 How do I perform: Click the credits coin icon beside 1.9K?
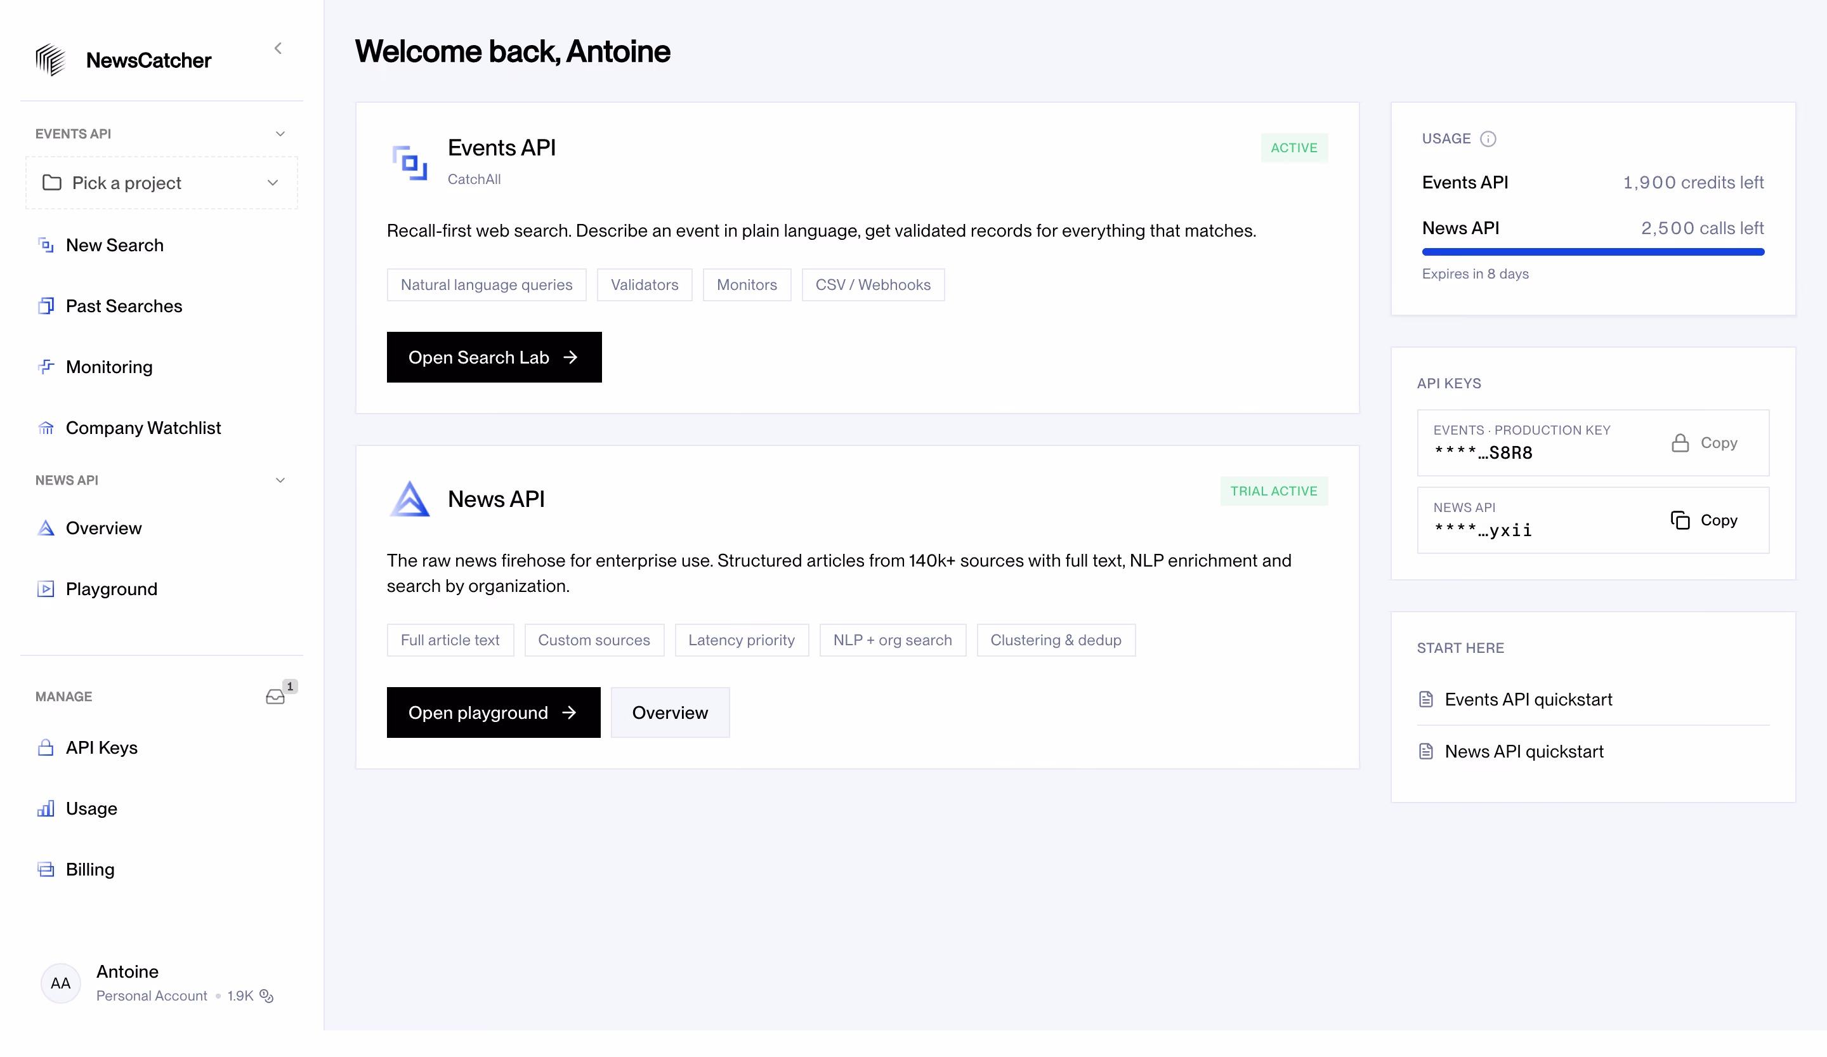pos(267,996)
